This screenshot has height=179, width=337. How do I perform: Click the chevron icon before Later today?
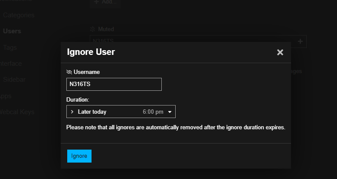coord(72,112)
